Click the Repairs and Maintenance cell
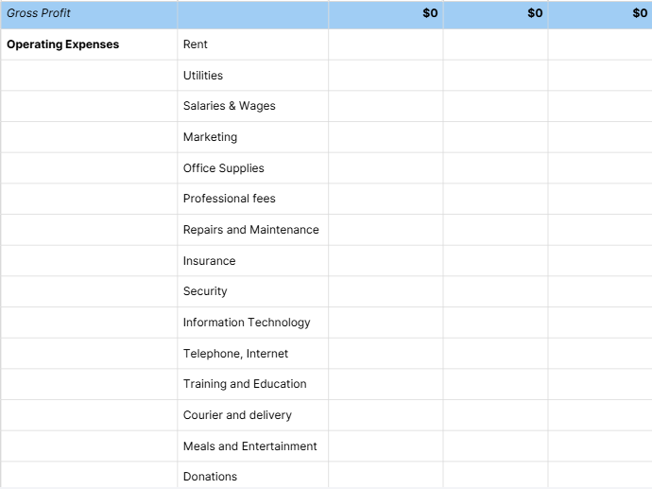This screenshot has height=489, width=652. pyautogui.click(x=253, y=230)
